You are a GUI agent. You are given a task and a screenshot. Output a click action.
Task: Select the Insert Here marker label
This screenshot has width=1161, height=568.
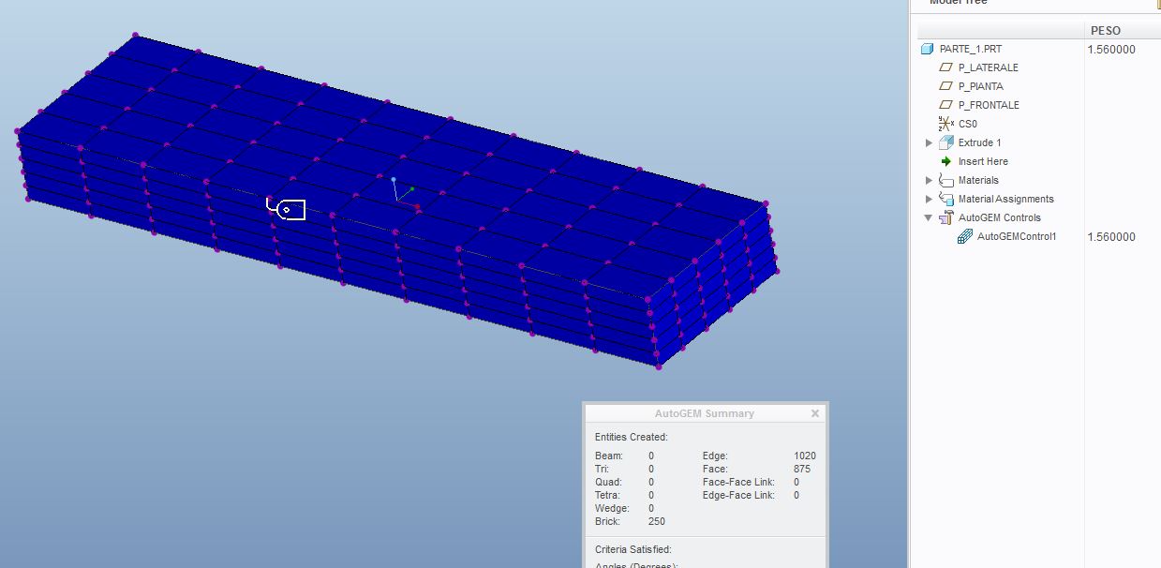(x=983, y=161)
